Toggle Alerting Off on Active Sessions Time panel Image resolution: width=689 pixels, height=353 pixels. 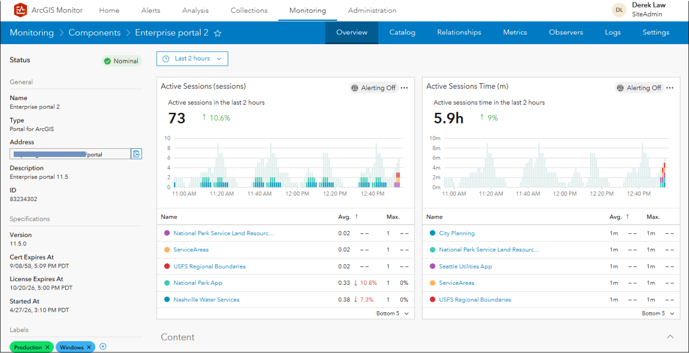click(639, 88)
